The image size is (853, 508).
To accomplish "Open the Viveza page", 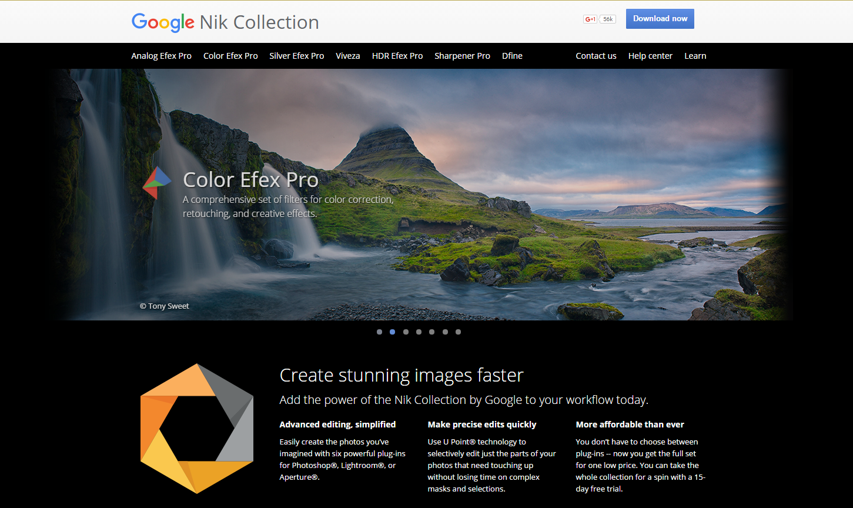I will (x=348, y=55).
